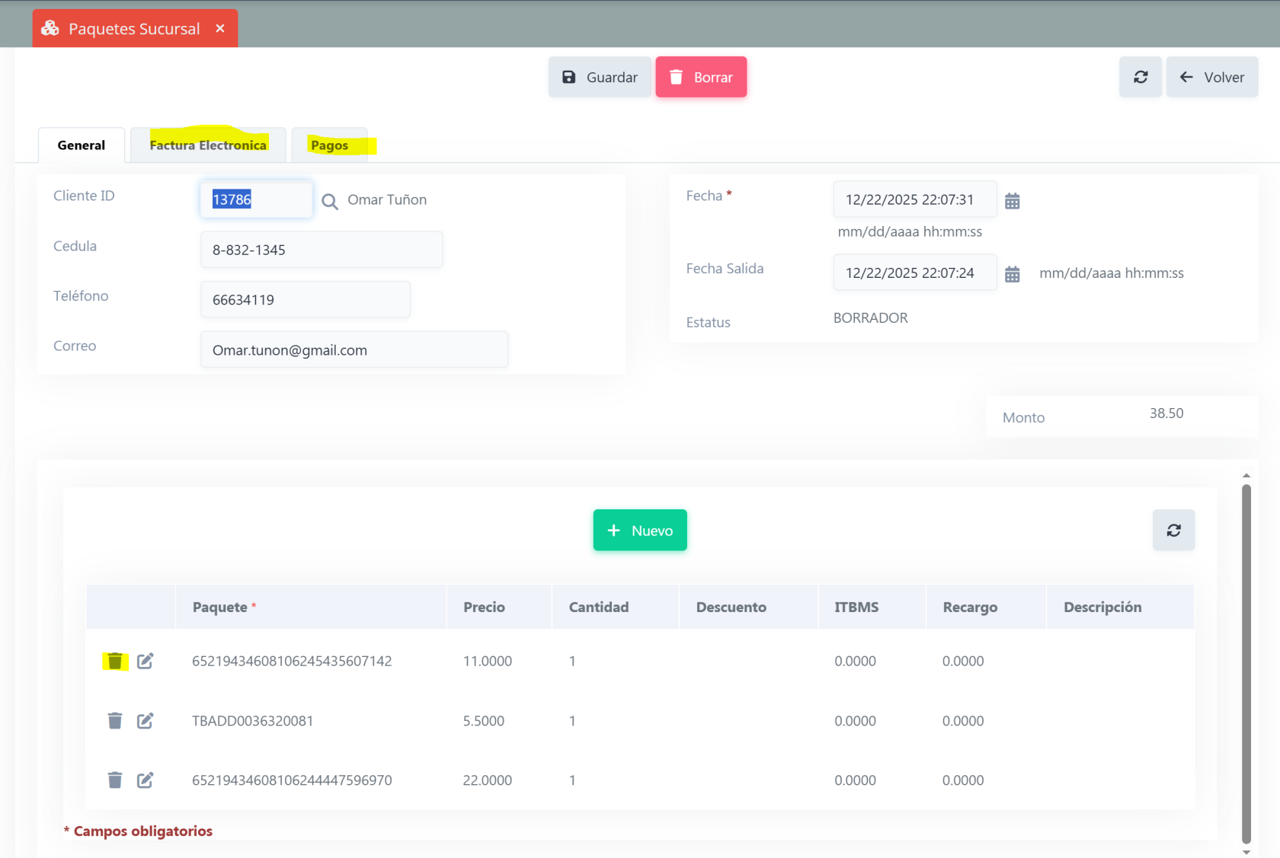Switch to the Factura Electronica tab
This screenshot has width=1280, height=858.
click(208, 145)
